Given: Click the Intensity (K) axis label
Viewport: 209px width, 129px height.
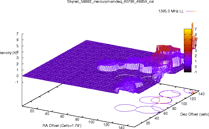Looking at the screenshot, I should pos(9,53).
